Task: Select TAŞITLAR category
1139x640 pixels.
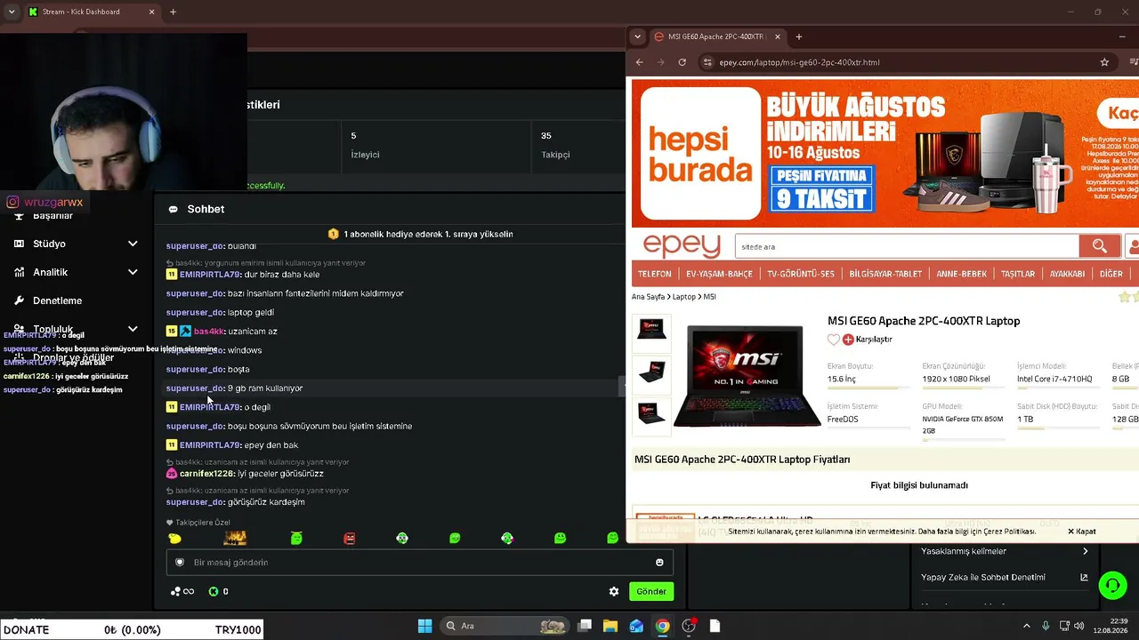Action: coord(1018,274)
